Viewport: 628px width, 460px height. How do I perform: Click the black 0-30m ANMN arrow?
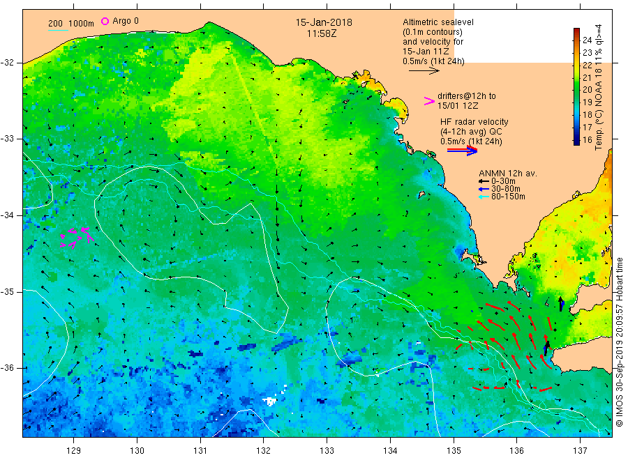484,181
